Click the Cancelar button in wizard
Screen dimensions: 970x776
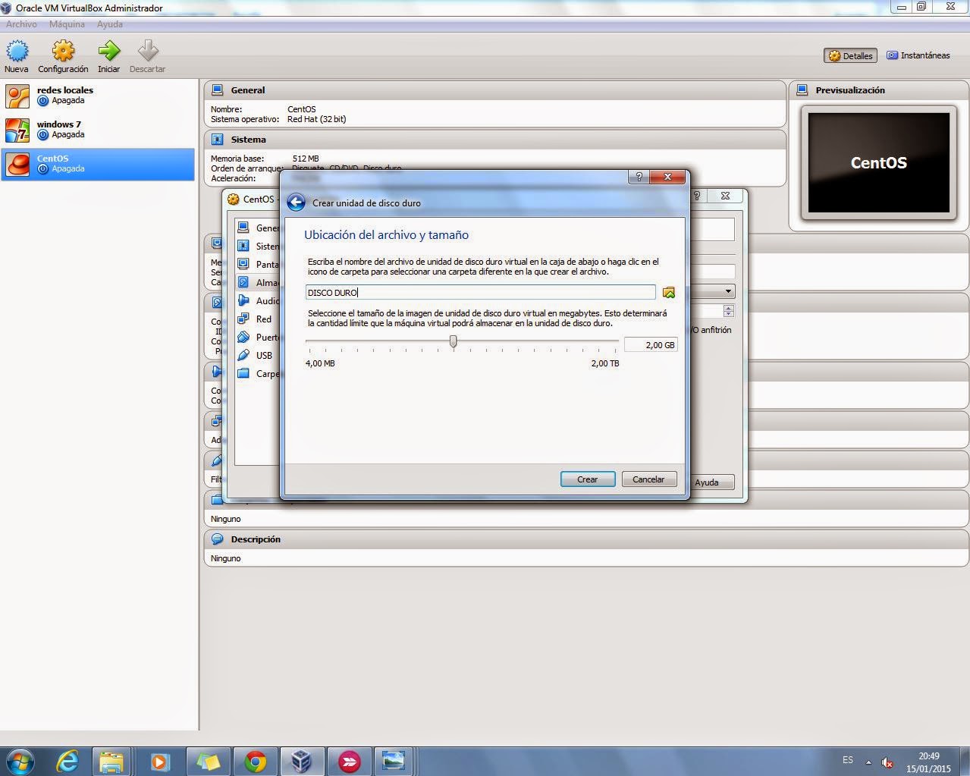648,479
